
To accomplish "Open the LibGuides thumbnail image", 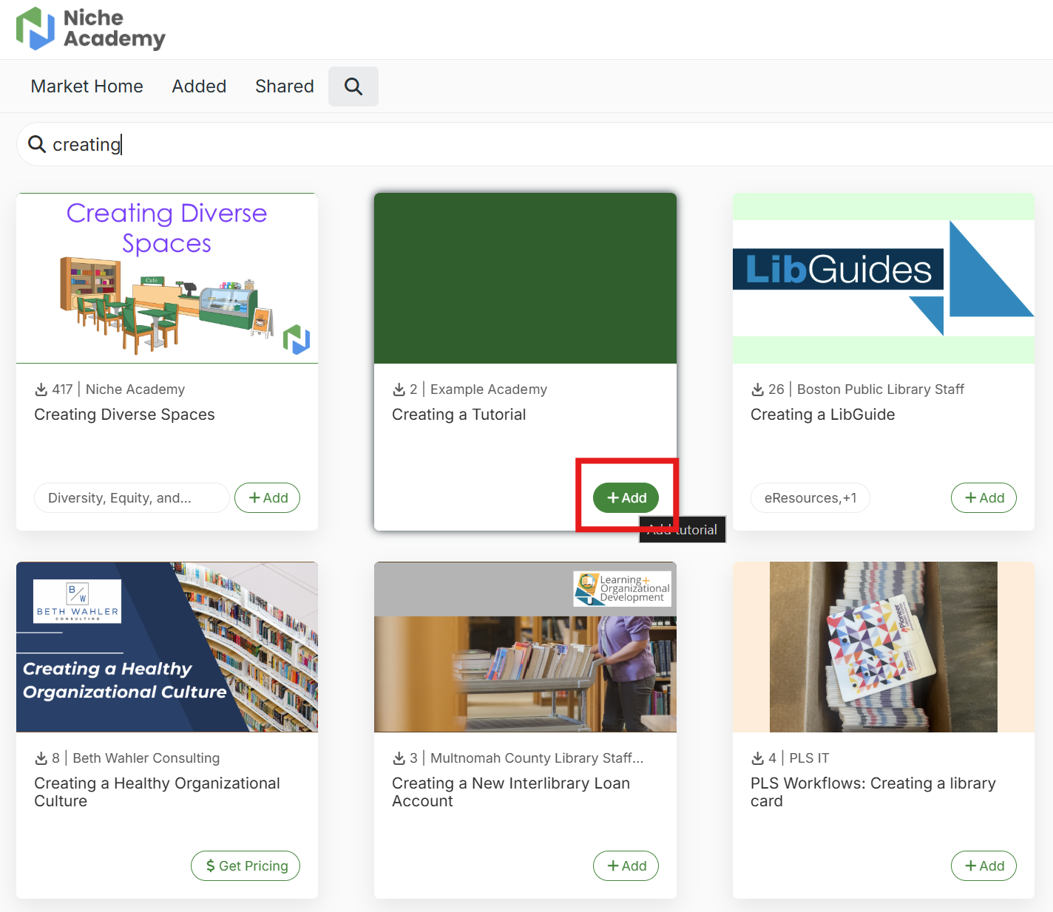I will tap(883, 278).
